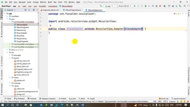
Task: Click the musicplayer breadcrumb in navigation bar
Action: pyautogui.click(x=53, y=6)
